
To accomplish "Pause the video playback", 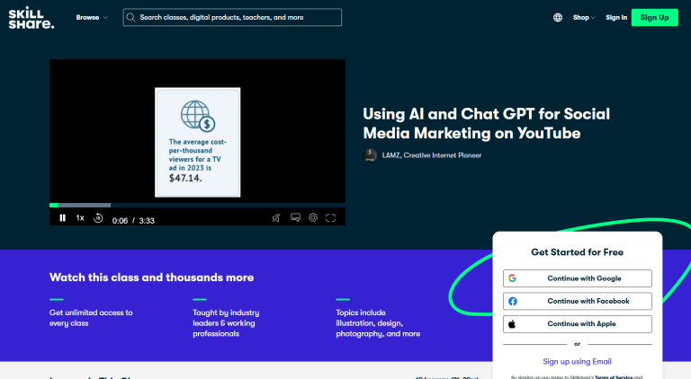I will (x=63, y=218).
